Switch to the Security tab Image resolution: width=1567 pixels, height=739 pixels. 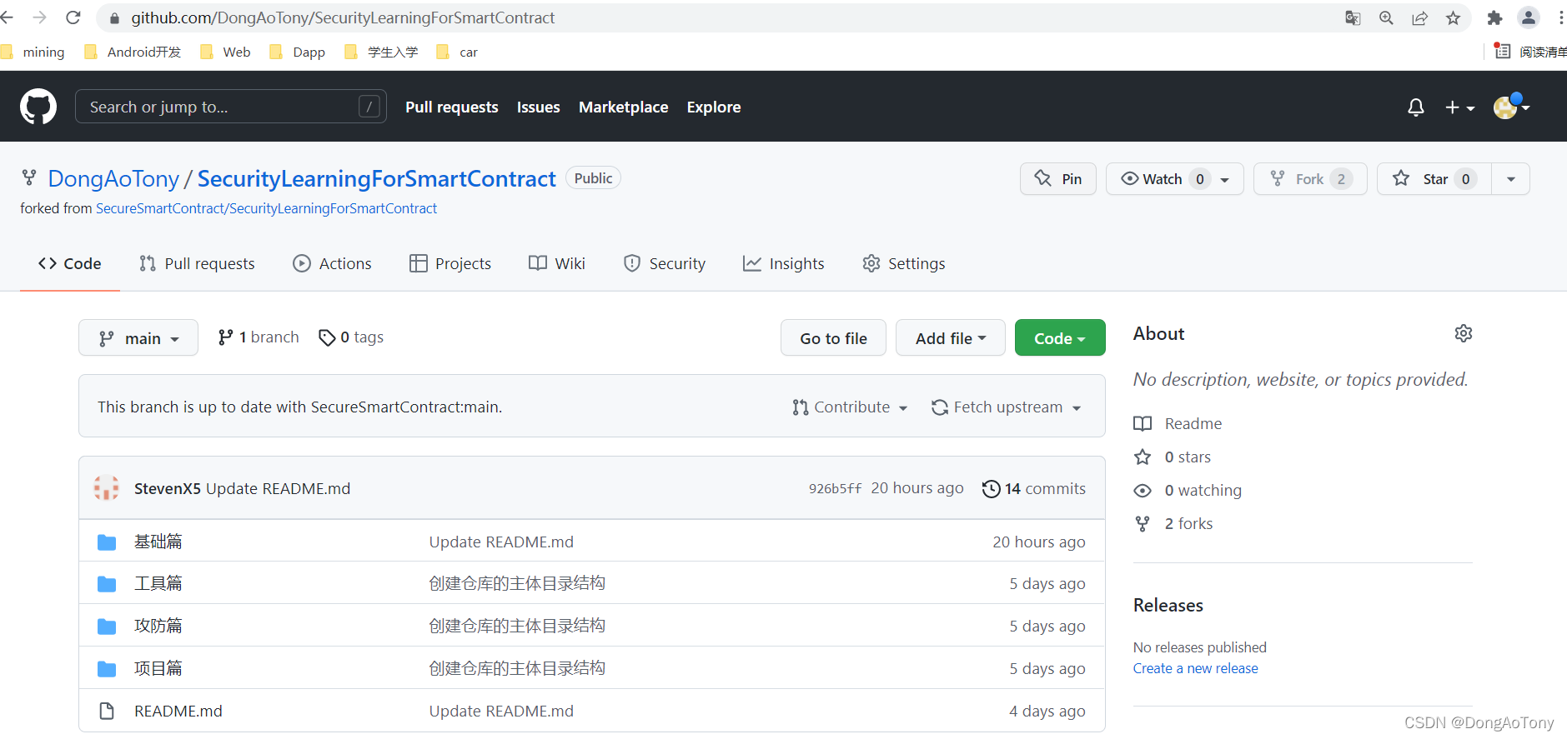[x=665, y=264]
